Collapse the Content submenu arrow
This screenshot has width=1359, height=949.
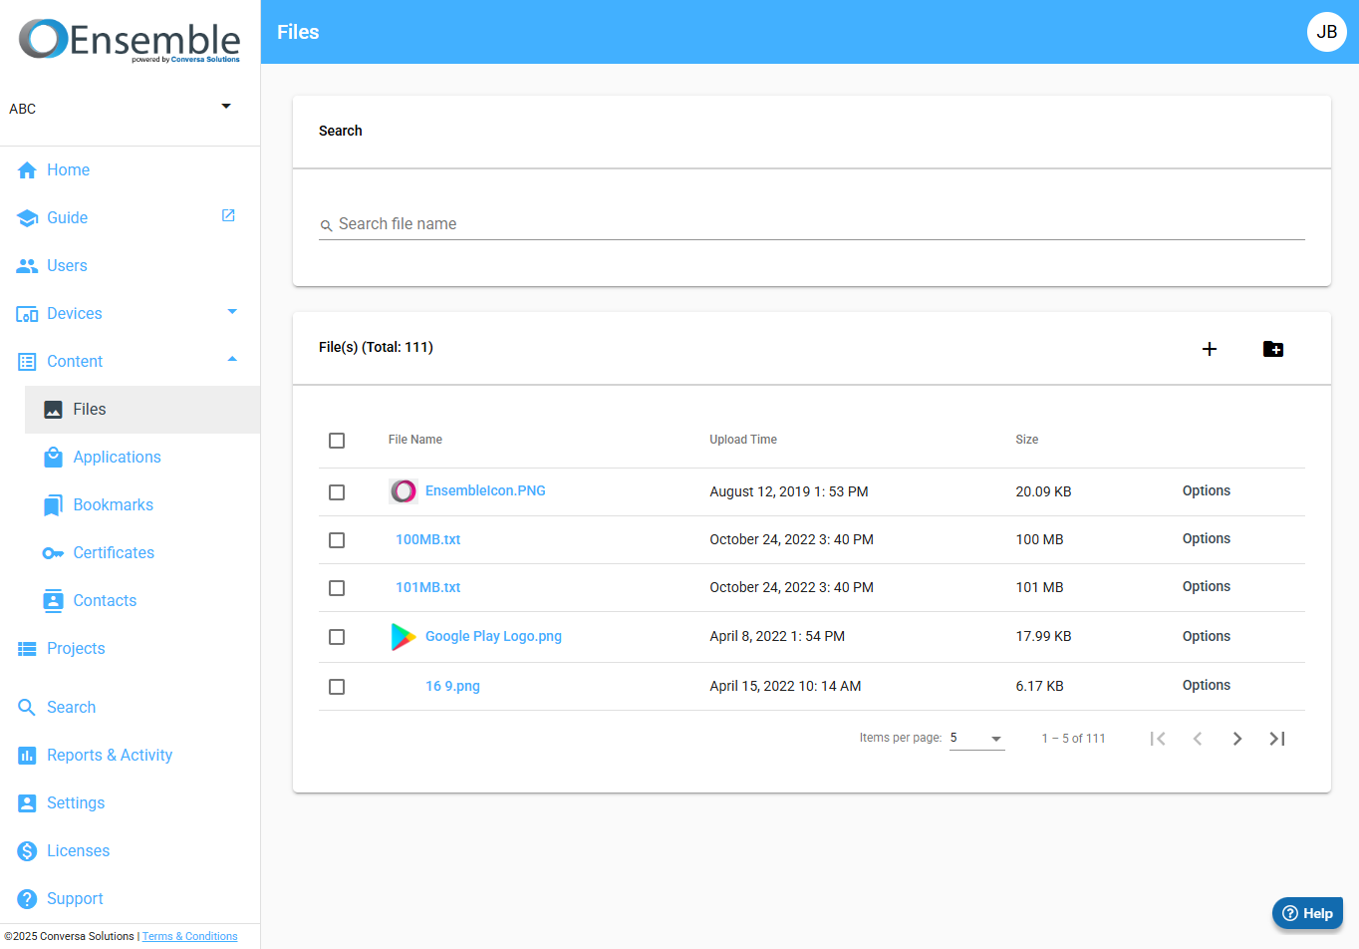[232, 360]
